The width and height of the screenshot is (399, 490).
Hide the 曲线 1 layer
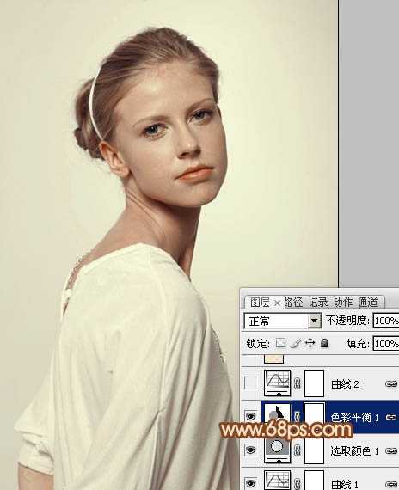(251, 483)
